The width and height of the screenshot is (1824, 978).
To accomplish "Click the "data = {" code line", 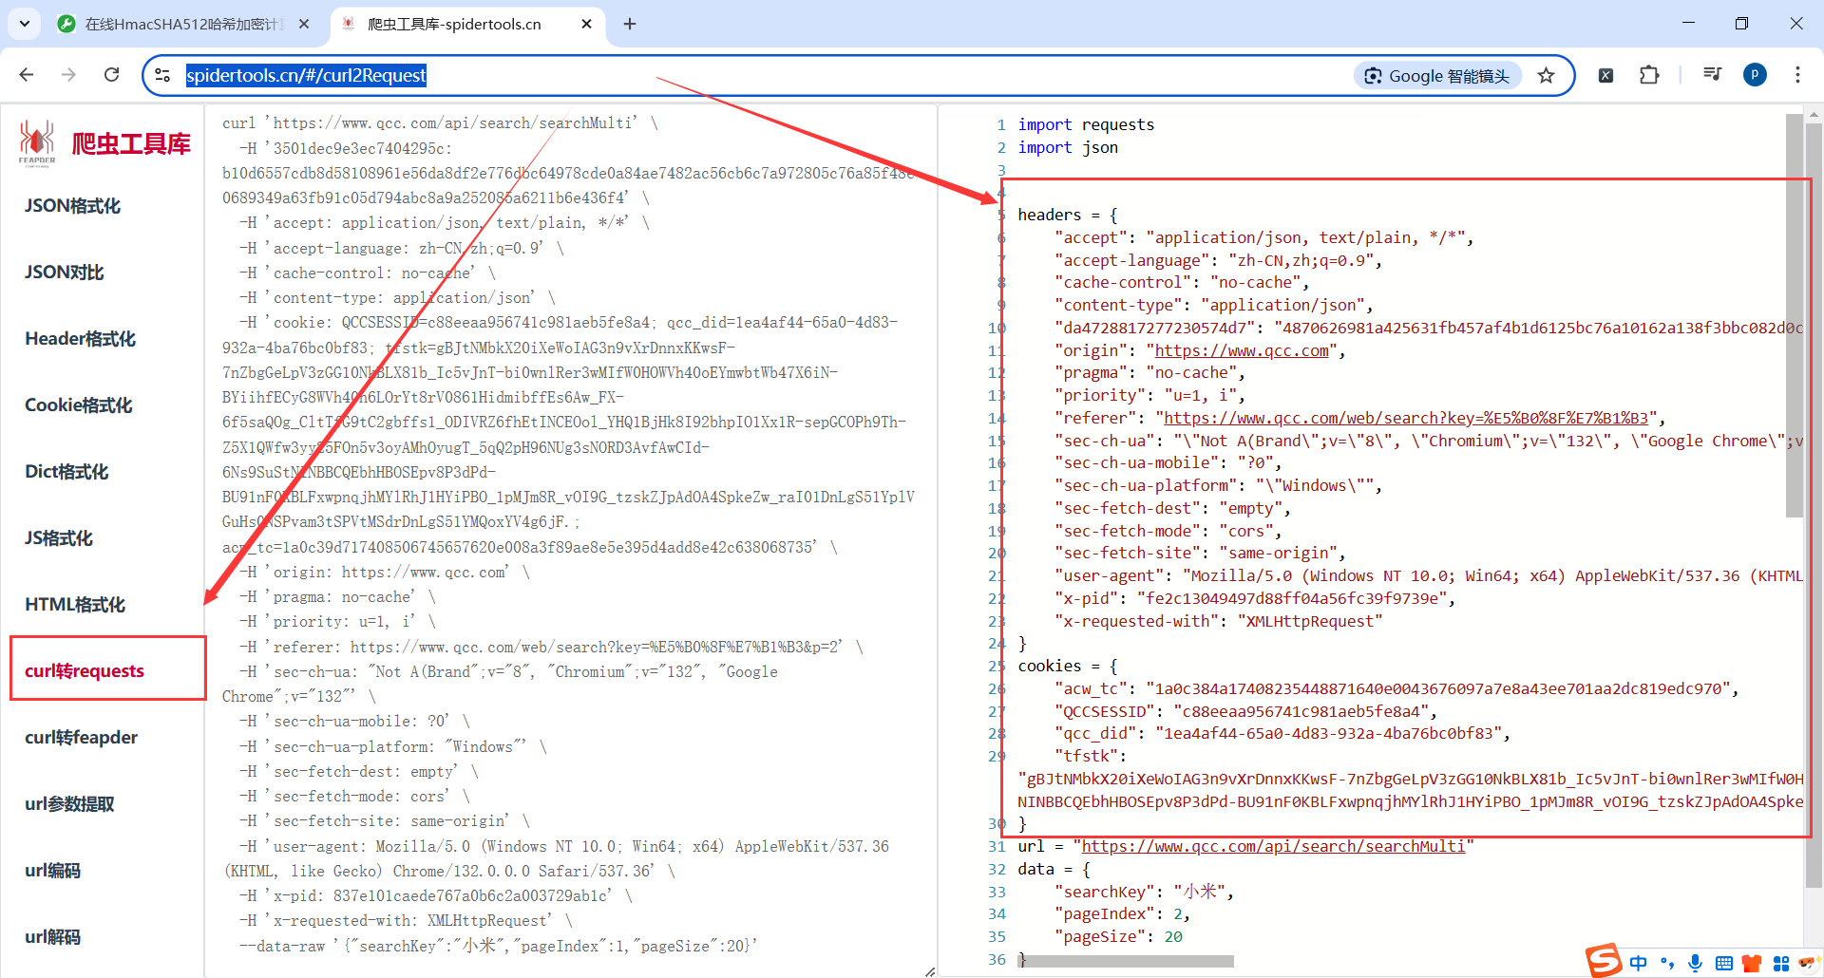I will pyautogui.click(x=1054, y=869).
